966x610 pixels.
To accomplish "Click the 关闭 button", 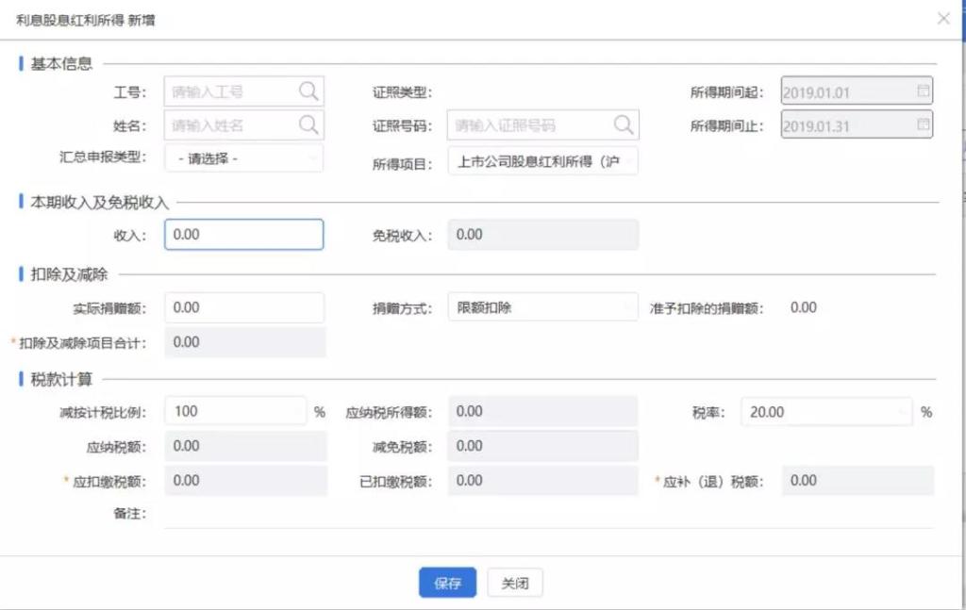I will (x=514, y=583).
